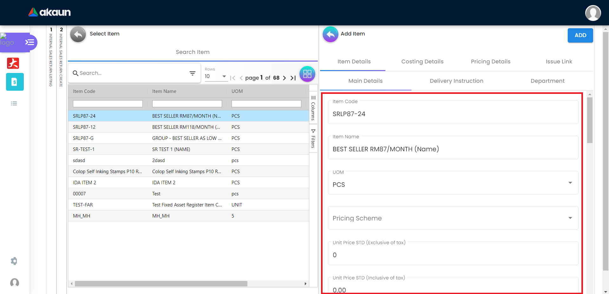This screenshot has height=294, width=609.
Task: Click the horizontal scrollbar under the item table
Action: [x=161, y=284]
